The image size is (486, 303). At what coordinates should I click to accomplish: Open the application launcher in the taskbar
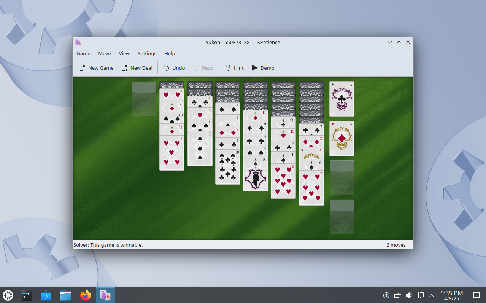8,295
